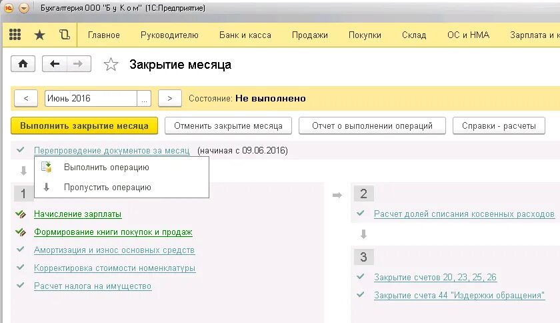560x323 pixels.
Task: Click the 1C application logo icon
Action: (9, 8)
